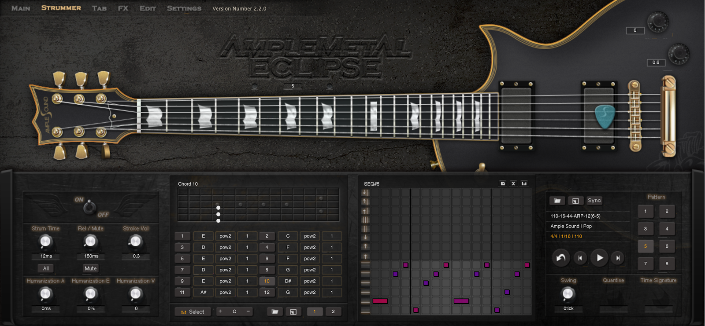Click the sequencer copy pattern icon

click(503, 183)
